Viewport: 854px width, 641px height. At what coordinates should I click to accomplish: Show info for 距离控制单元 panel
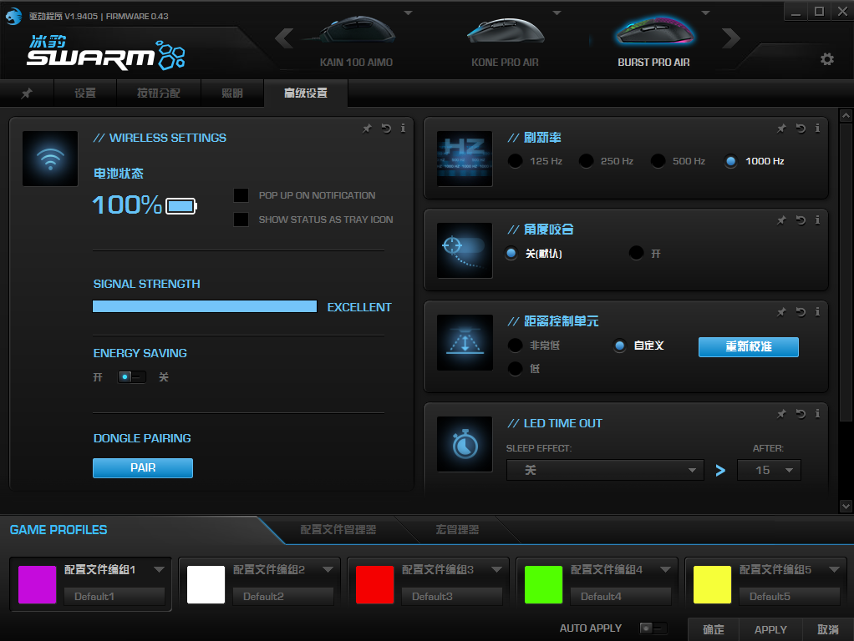point(817,312)
